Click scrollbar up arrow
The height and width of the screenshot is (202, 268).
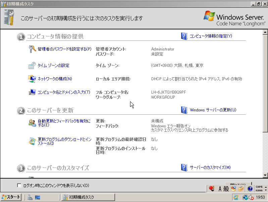click(265, 32)
